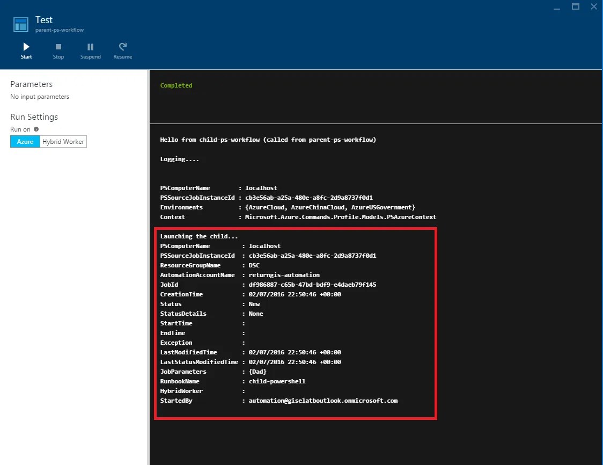The image size is (603, 465).
Task: Click the JobParameters value {Dad}
Action: 258,372
